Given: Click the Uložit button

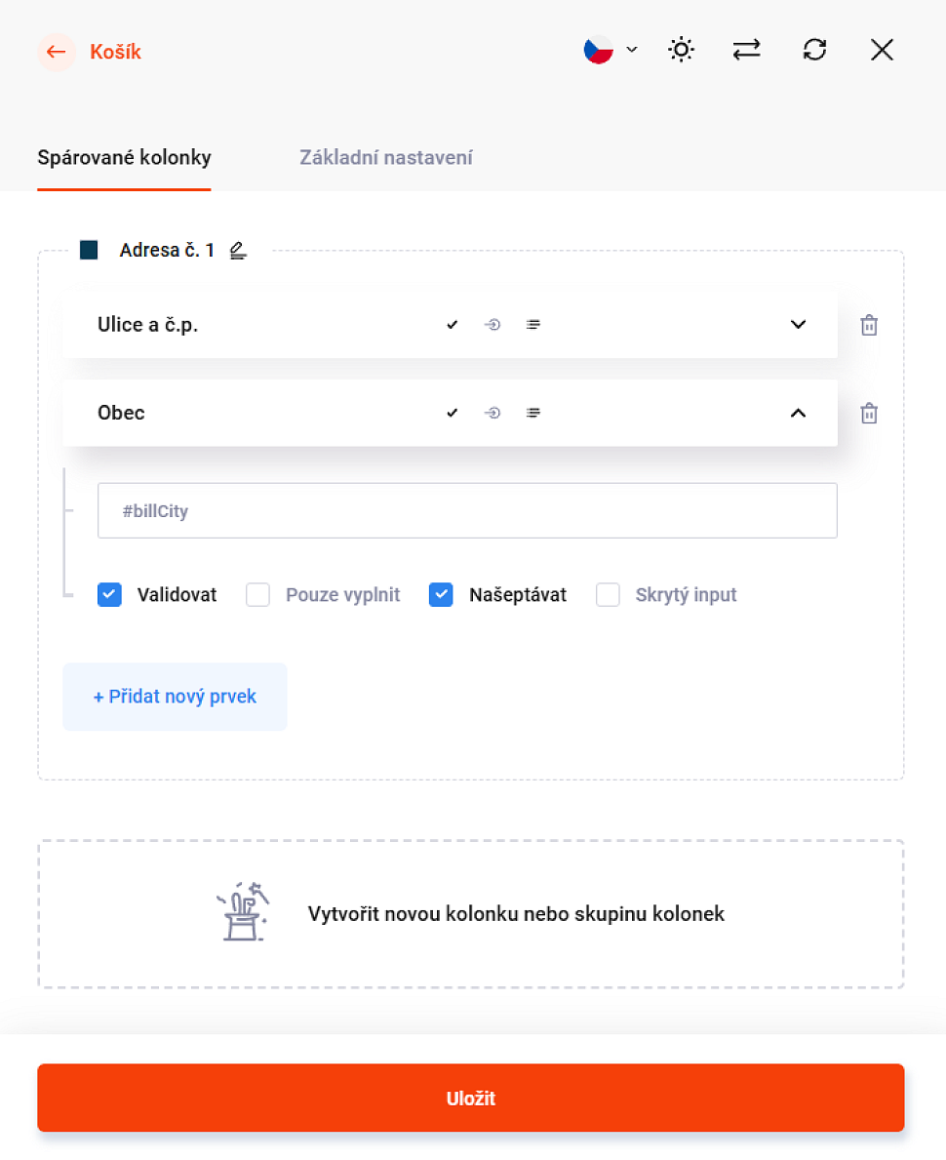Looking at the screenshot, I should pos(471,1098).
